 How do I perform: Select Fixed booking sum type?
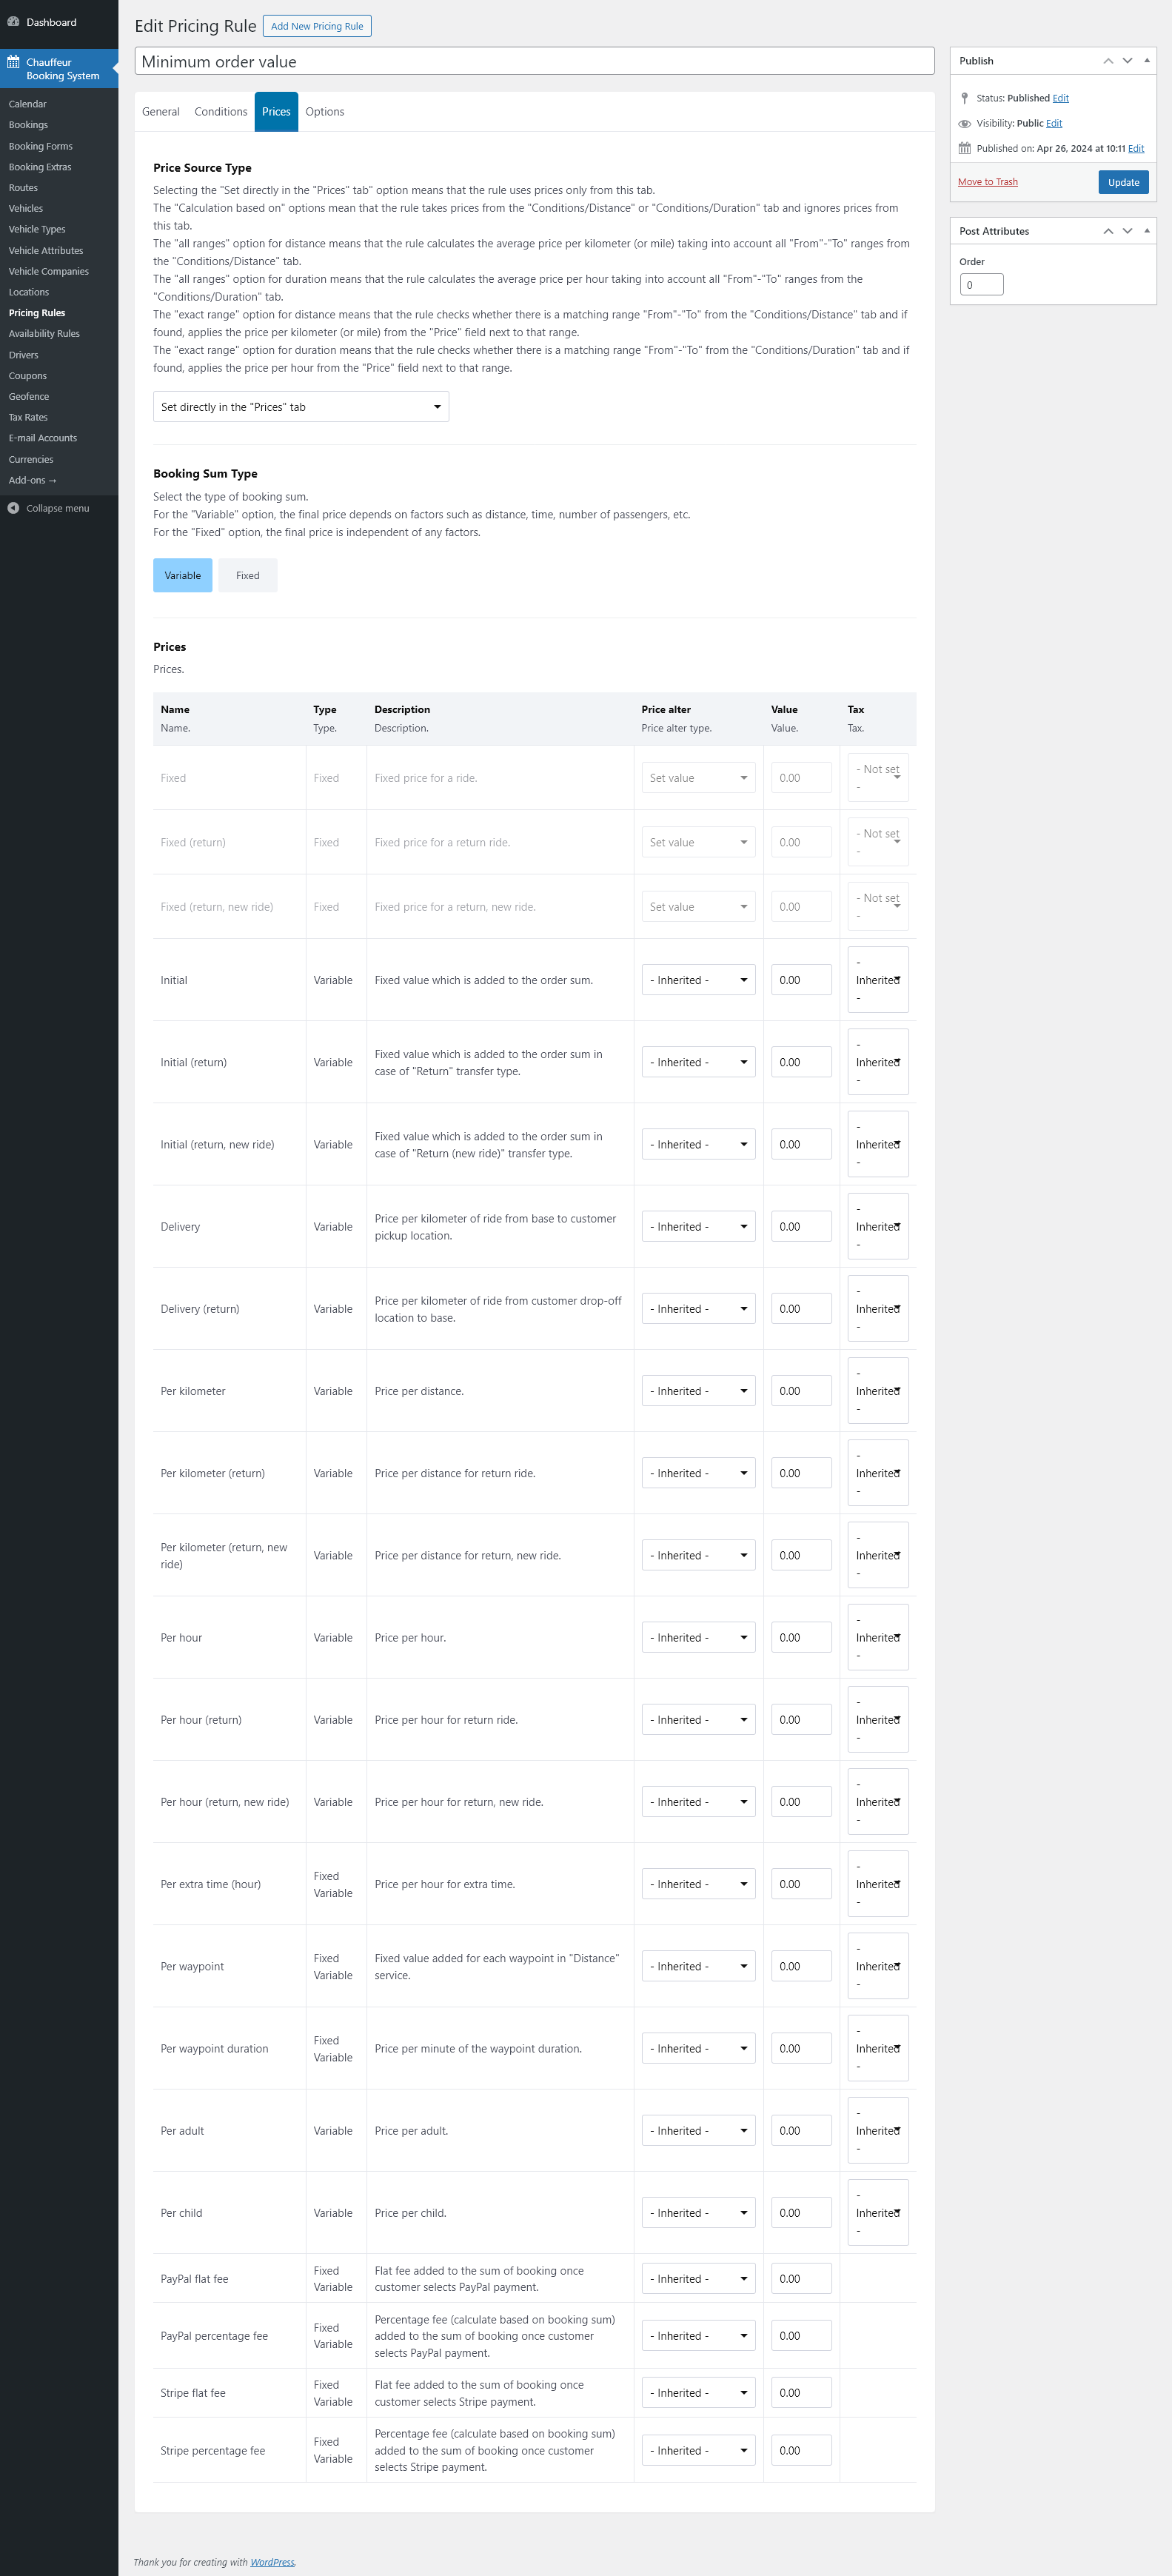[247, 575]
